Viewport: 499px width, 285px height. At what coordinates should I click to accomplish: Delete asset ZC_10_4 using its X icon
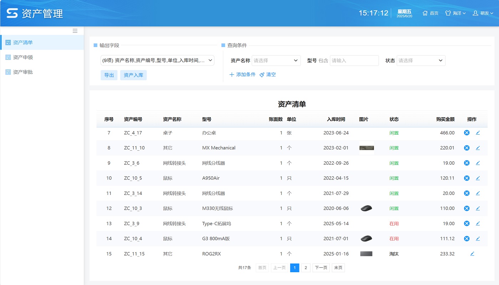467,238
